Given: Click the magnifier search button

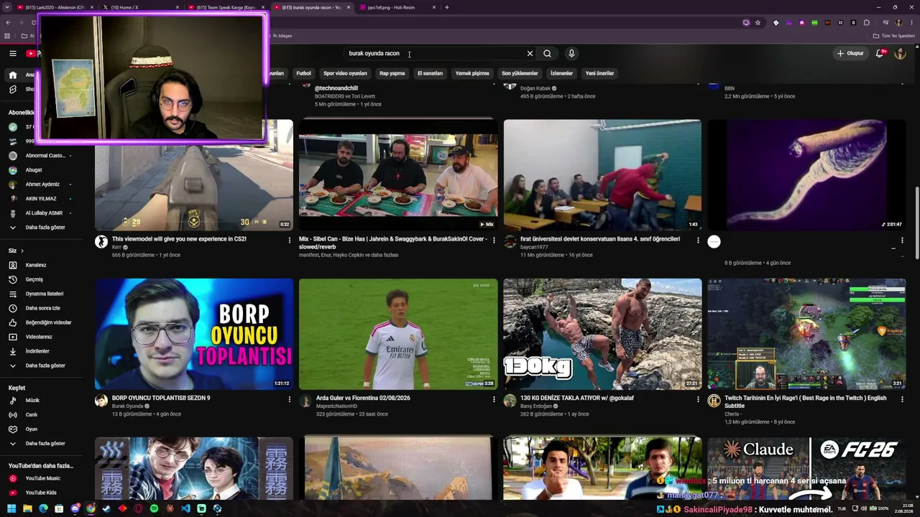Looking at the screenshot, I should point(548,53).
